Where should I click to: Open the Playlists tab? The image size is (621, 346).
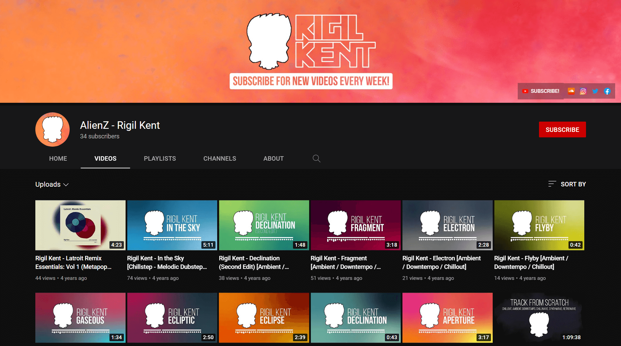(x=160, y=159)
